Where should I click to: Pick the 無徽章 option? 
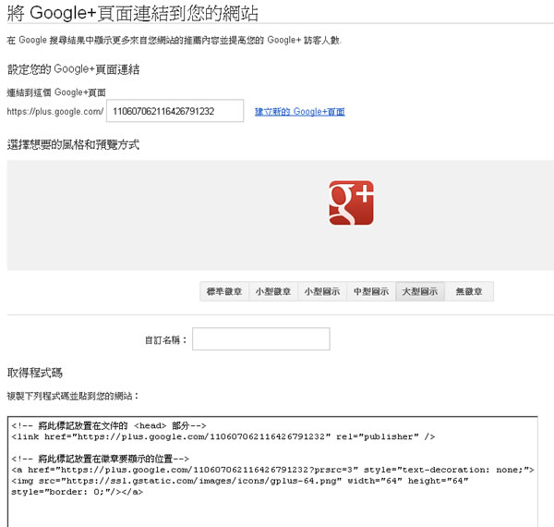[469, 291]
